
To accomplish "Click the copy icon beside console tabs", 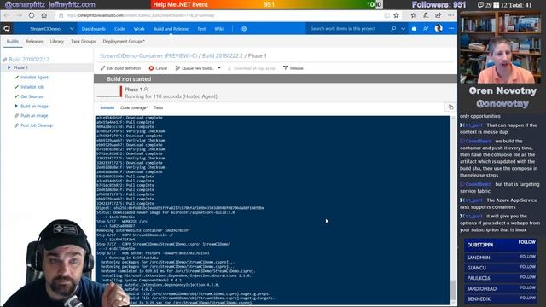I will click(x=451, y=107).
